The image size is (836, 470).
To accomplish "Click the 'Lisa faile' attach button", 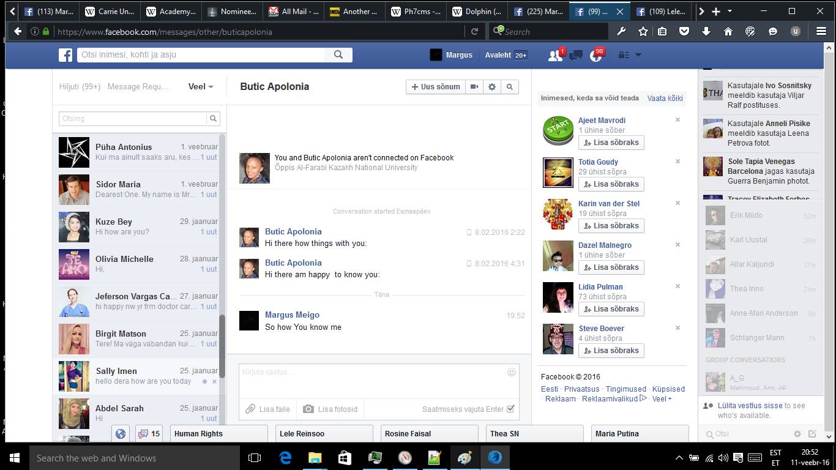I will (x=267, y=409).
